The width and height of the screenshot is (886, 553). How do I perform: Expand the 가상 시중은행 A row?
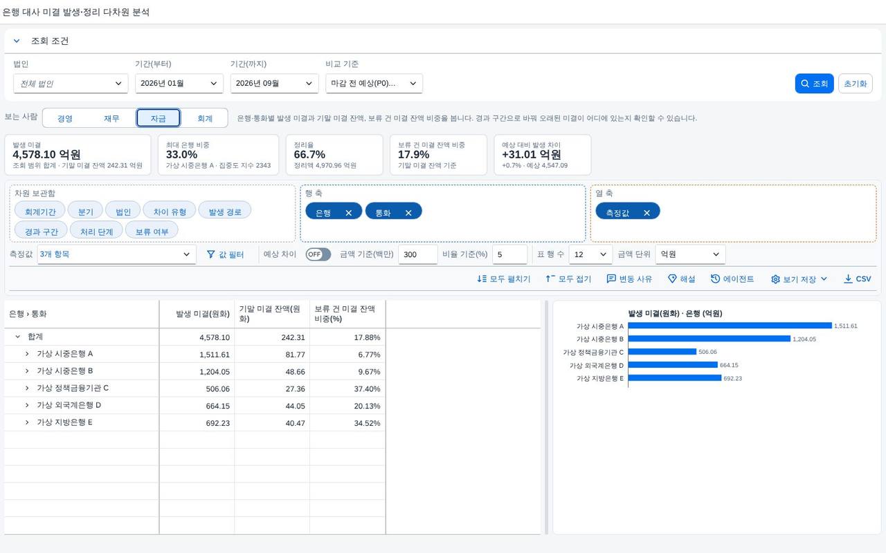[27, 354]
